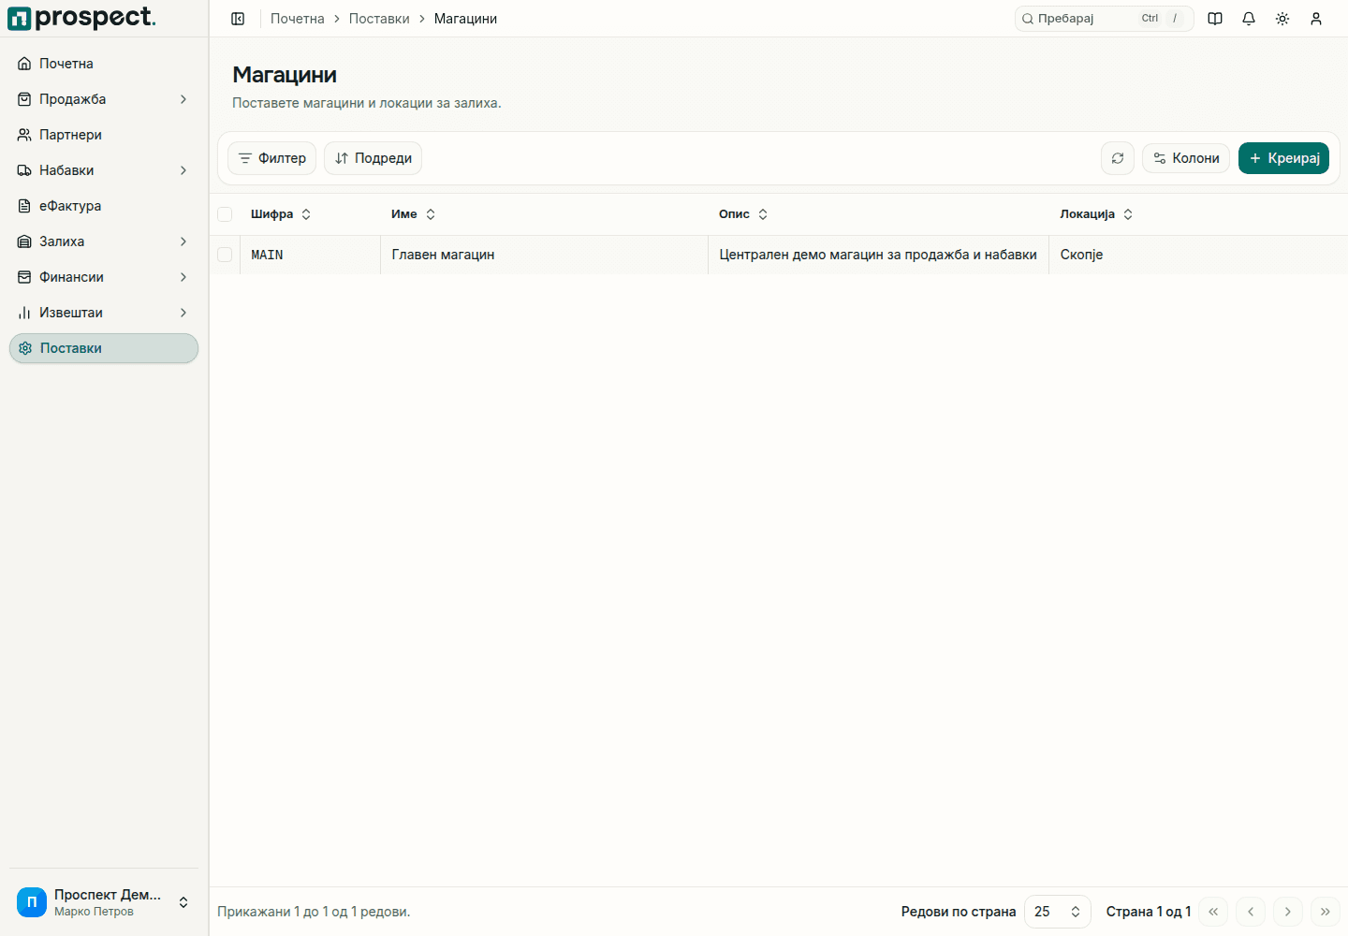Select Поставки in the sidebar
Image resolution: width=1348 pixels, height=936 pixels.
pyautogui.click(x=103, y=348)
